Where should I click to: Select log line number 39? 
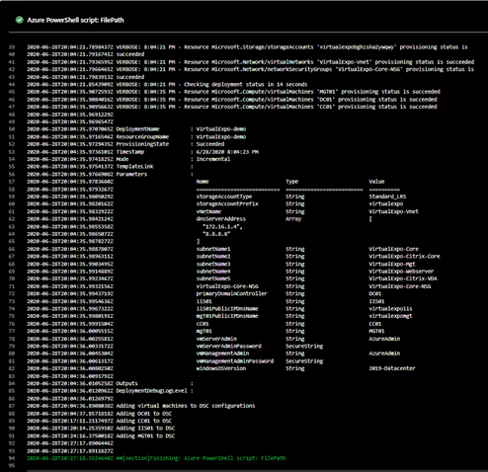(12, 47)
